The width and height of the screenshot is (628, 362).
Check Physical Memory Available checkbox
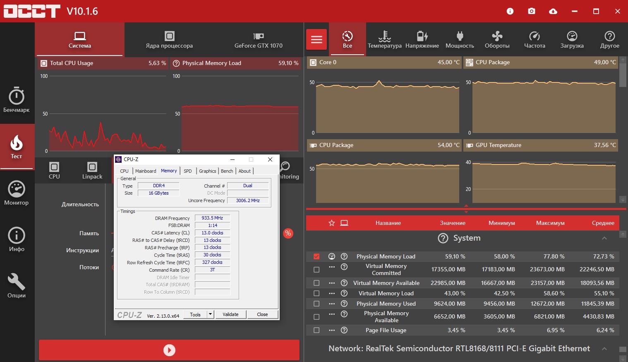pyautogui.click(x=316, y=317)
